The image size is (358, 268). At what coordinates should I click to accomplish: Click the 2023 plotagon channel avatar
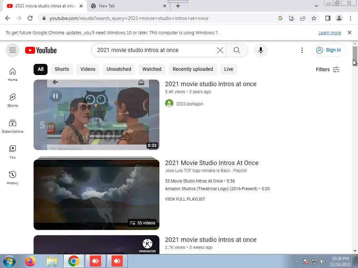click(169, 103)
